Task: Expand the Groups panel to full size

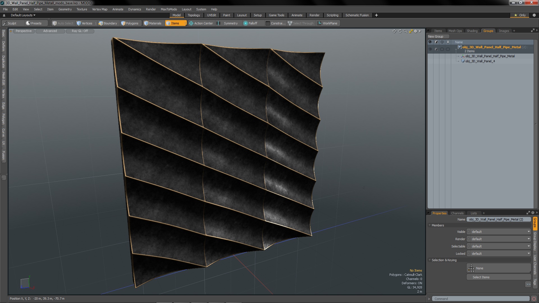Action: pyautogui.click(x=533, y=31)
